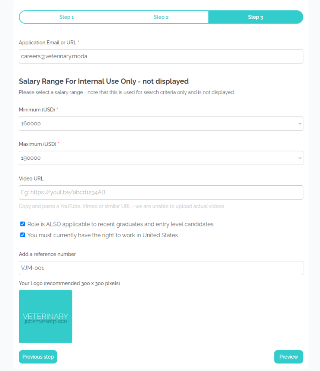Click the Minimum salary dropdown chevron arrow
The width and height of the screenshot is (320, 371).
coord(300,124)
